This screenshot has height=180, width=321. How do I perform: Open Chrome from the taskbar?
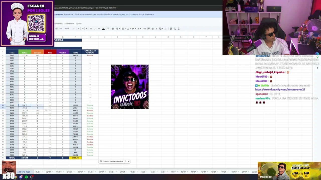(x=15, y=177)
